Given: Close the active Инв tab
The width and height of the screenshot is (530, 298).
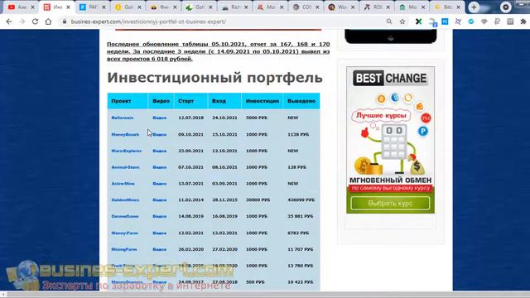Looking at the screenshot, I should point(68,7).
